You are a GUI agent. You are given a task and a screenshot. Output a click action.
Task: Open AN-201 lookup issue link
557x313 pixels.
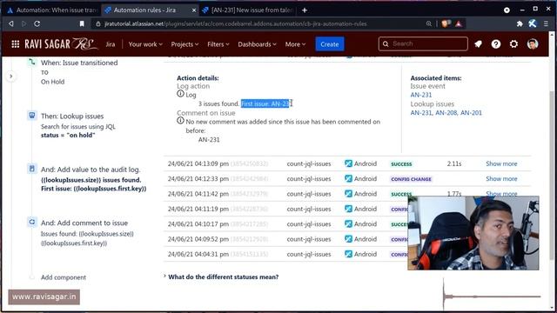pyautogui.click(x=472, y=112)
